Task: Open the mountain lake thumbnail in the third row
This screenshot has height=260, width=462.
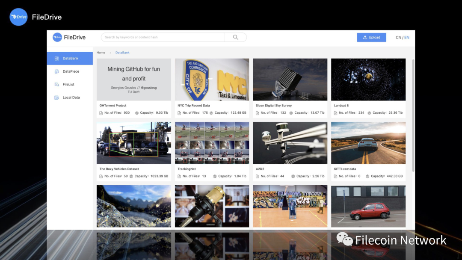Action: 134,206
